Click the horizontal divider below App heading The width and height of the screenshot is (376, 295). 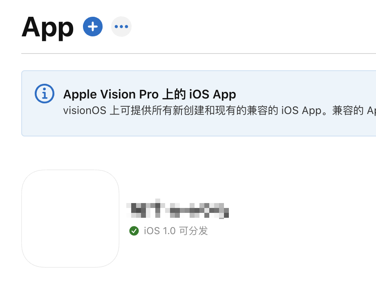point(199,54)
